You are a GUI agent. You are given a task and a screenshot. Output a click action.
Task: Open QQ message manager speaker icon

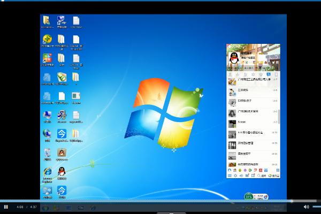(x=241, y=175)
